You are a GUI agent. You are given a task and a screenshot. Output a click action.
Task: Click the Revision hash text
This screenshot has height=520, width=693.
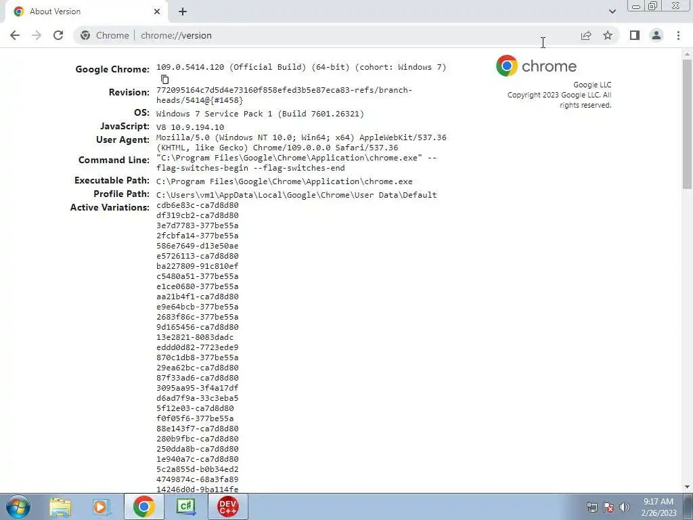coord(284,95)
